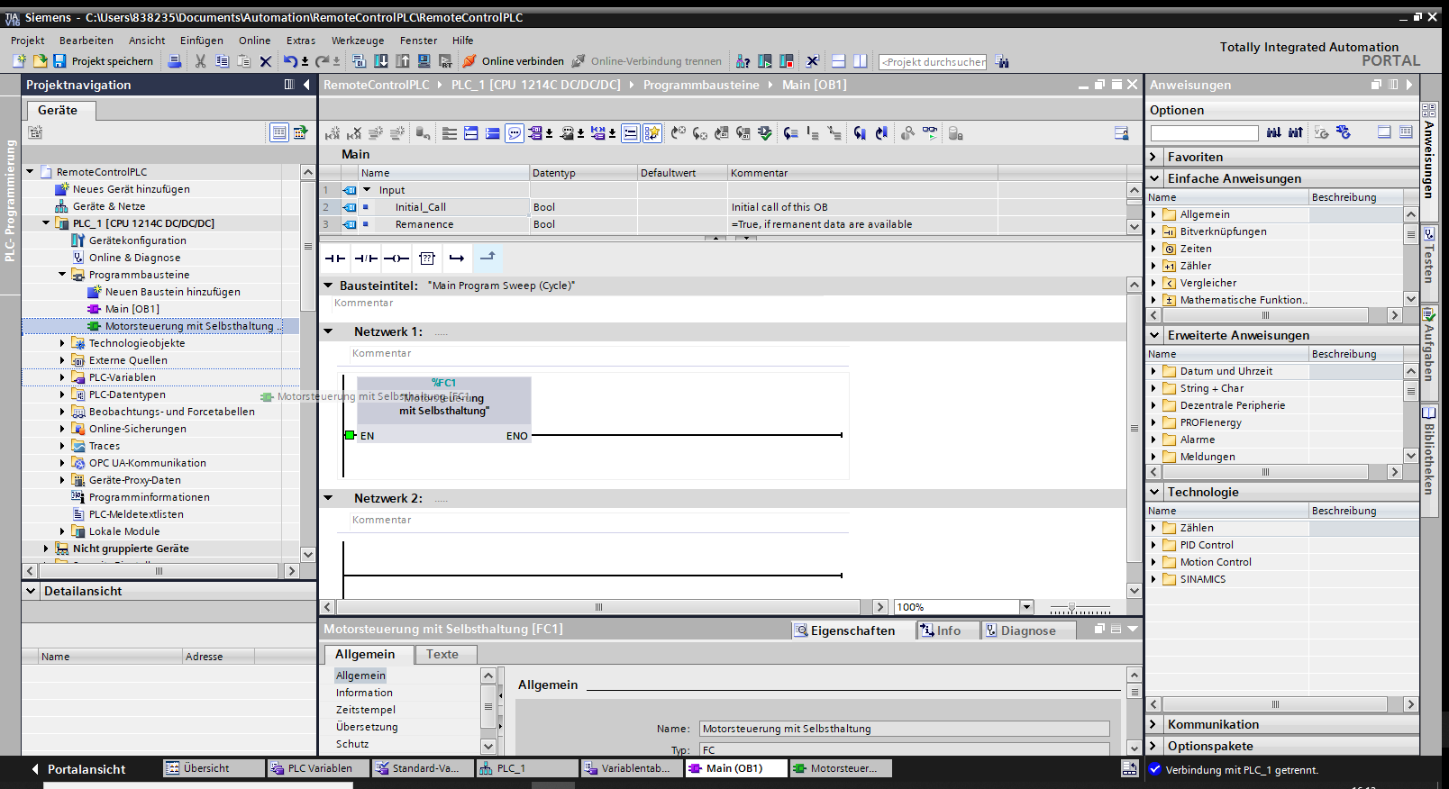Collapse the Projektnavigation panel arrow
This screenshot has width=1449, height=789.
[x=306, y=85]
